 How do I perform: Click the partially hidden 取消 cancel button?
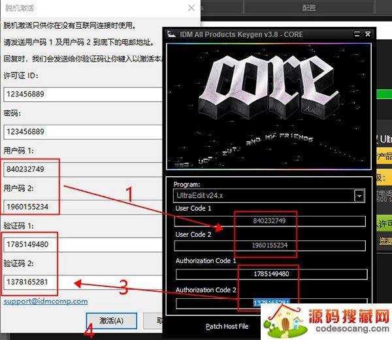tap(153, 321)
